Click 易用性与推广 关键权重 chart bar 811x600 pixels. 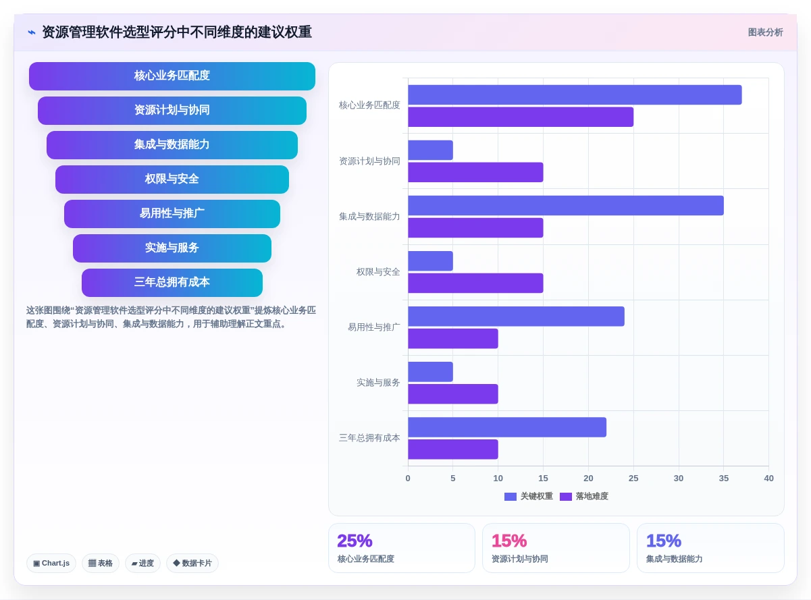[x=516, y=316]
